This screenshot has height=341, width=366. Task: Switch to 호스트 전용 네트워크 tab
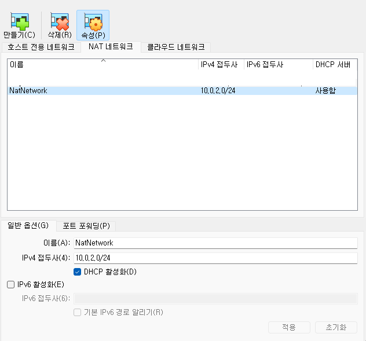[x=41, y=47]
